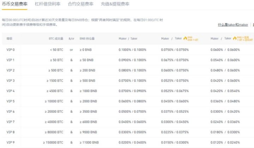This screenshot has width=254, height=148.
Task: Click the 0.1000% / 0.1000% fee in VIP 0 row
Action: (132, 50)
